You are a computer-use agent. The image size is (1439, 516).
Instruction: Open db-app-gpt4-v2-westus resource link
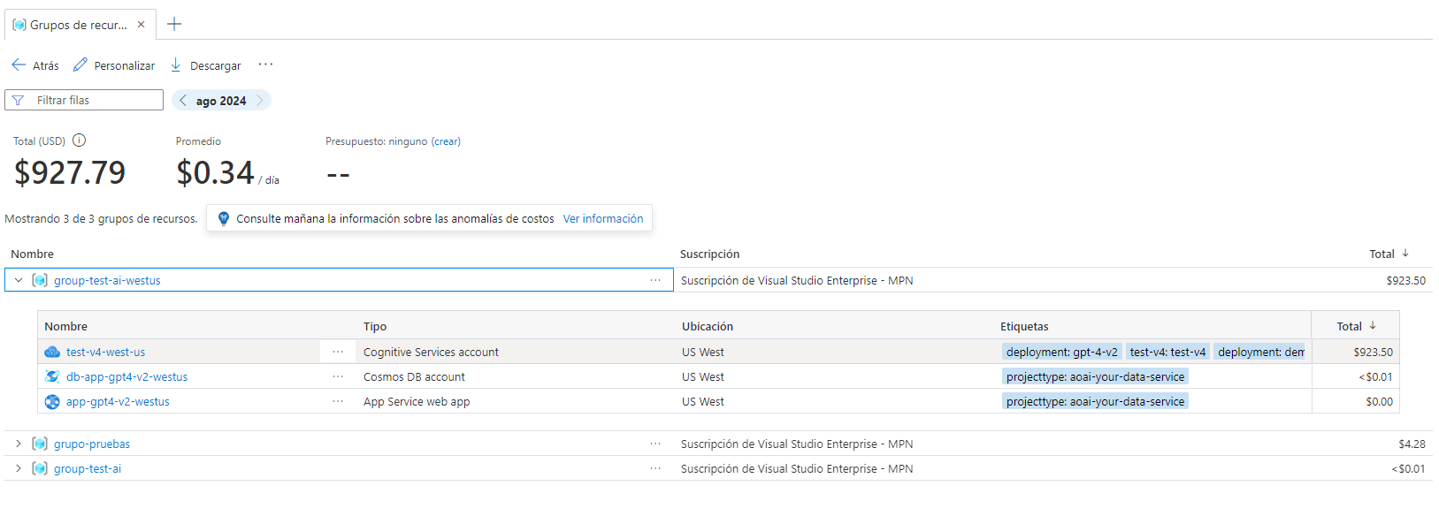coord(126,376)
